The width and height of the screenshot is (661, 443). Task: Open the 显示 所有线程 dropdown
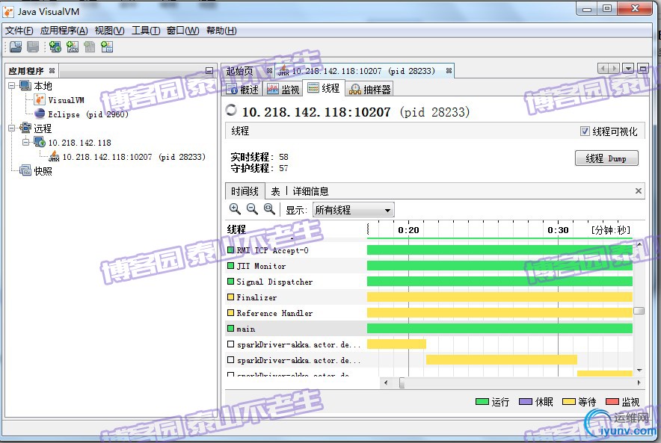[x=353, y=210]
